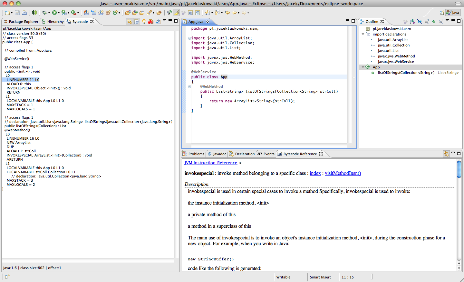464x282 pixels.
Task: Click the Show Whitespace Characters pilcrow icon
Action: coord(198,13)
